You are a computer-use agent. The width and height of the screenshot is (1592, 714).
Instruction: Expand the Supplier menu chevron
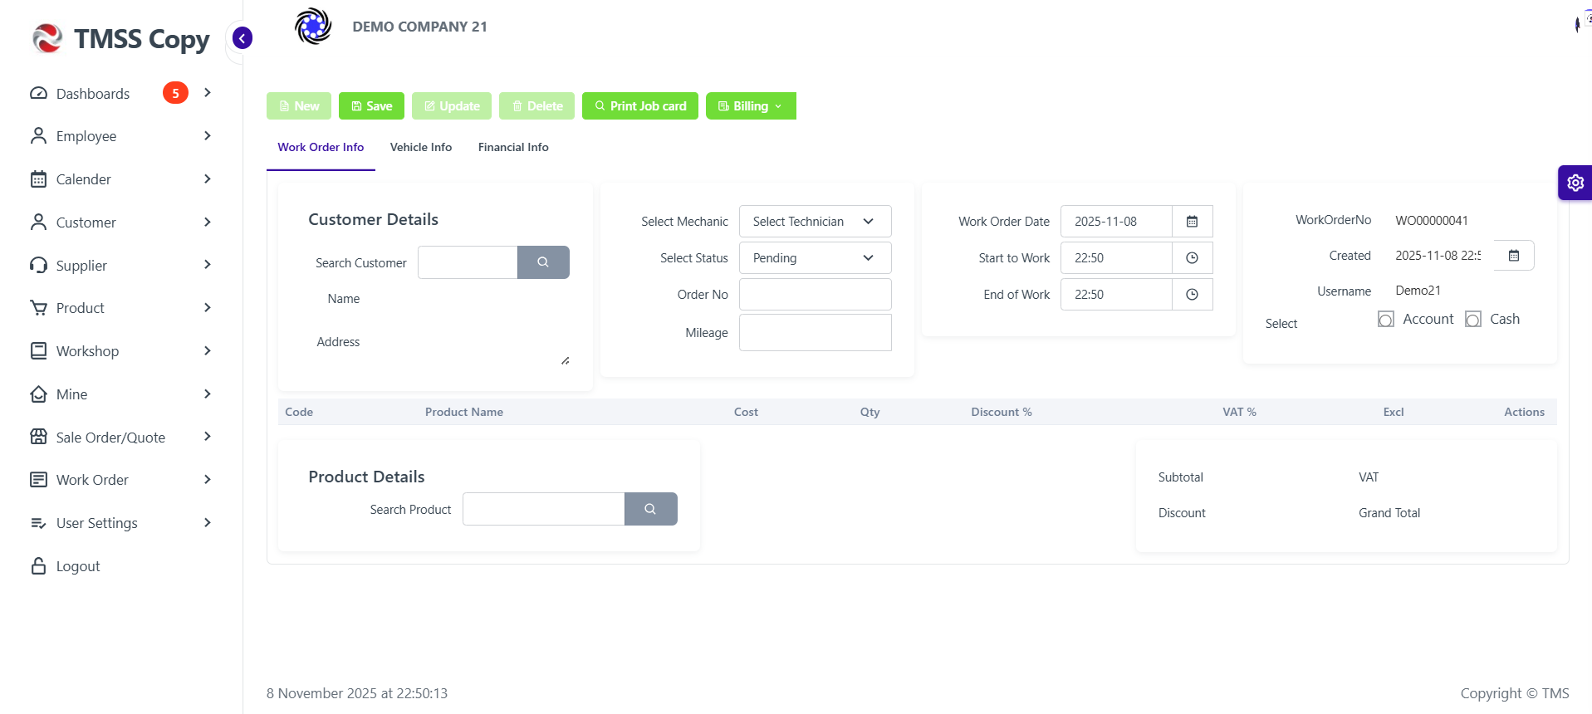[208, 265]
